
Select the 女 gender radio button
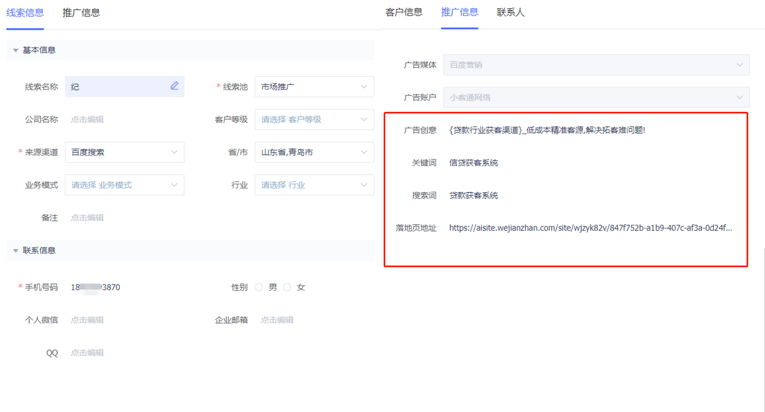(x=287, y=287)
